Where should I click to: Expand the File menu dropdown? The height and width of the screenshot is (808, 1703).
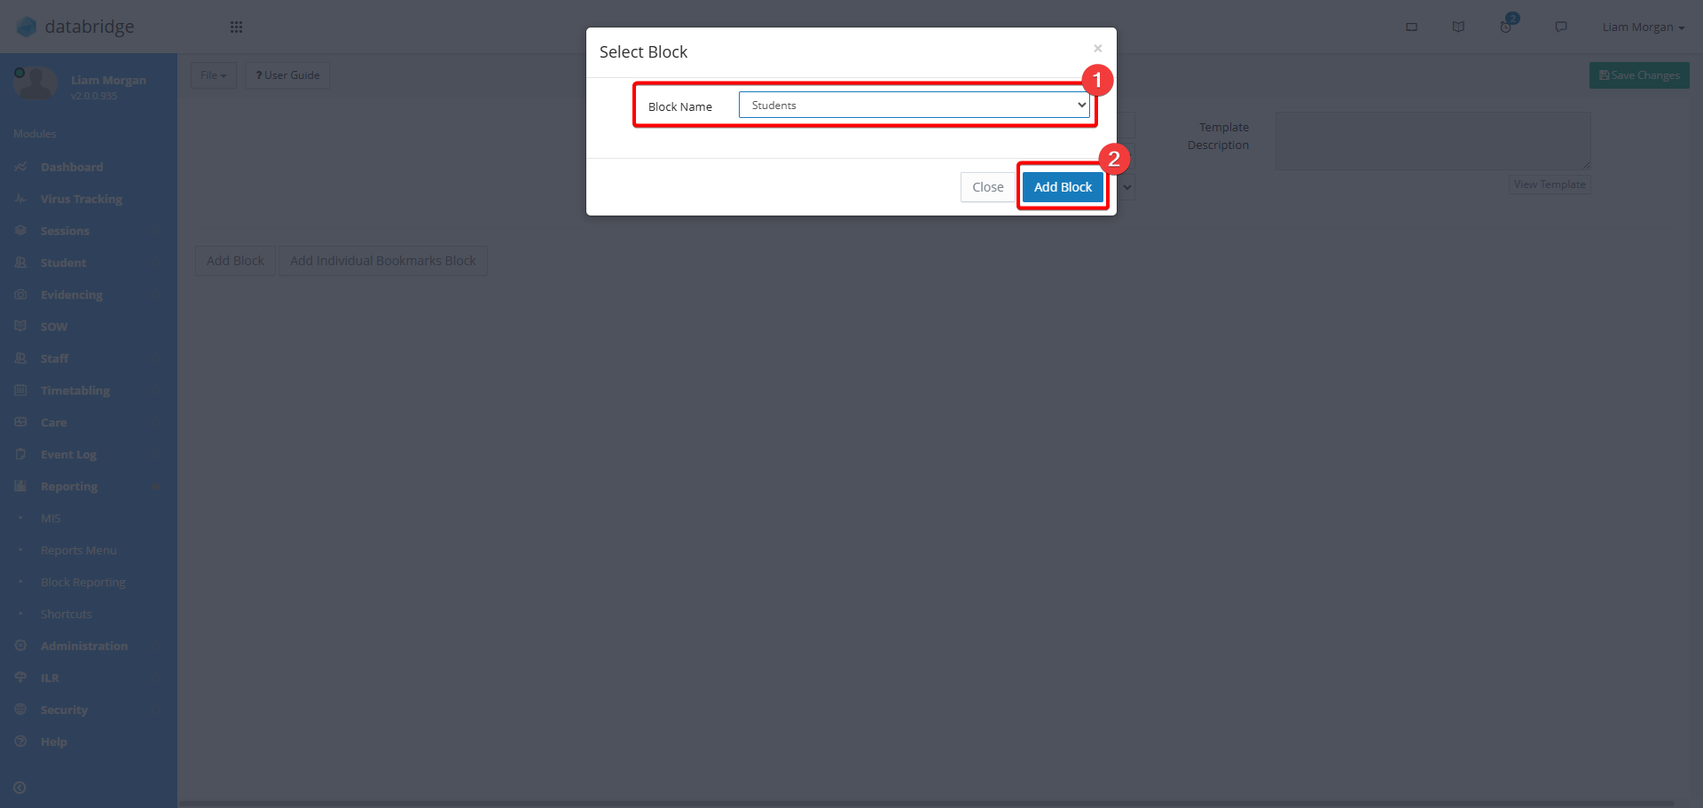213,75
